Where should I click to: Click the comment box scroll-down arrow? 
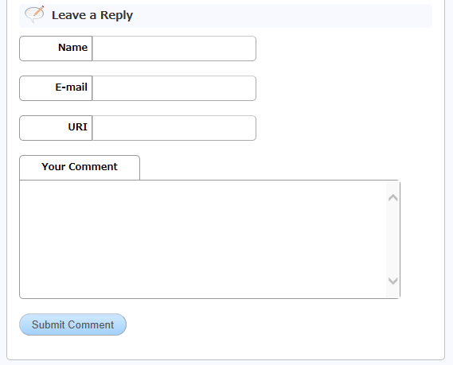click(393, 281)
